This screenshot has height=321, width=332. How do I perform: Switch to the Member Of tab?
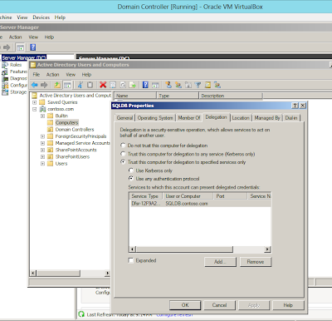(189, 118)
